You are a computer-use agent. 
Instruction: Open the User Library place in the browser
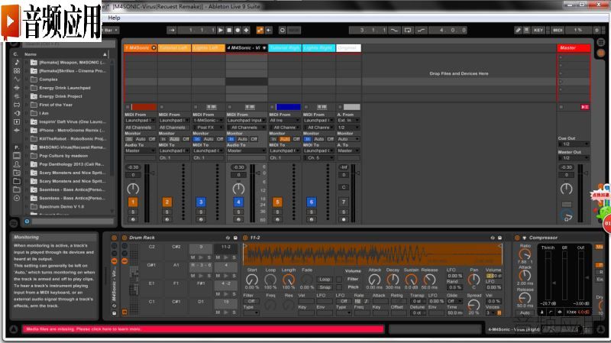point(17,164)
